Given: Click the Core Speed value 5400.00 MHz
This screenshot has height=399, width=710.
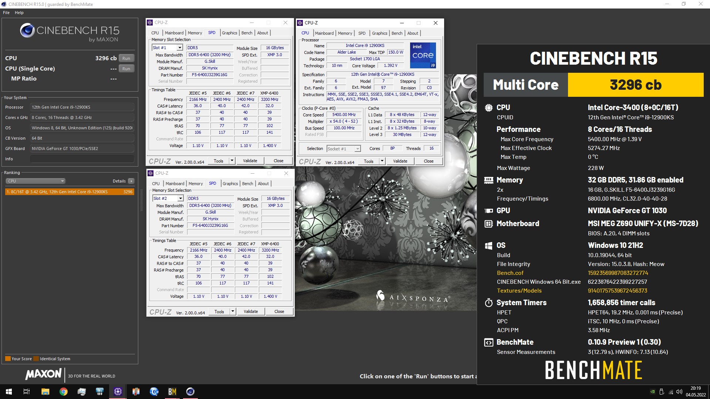Looking at the screenshot, I should [x=344, y=115].
